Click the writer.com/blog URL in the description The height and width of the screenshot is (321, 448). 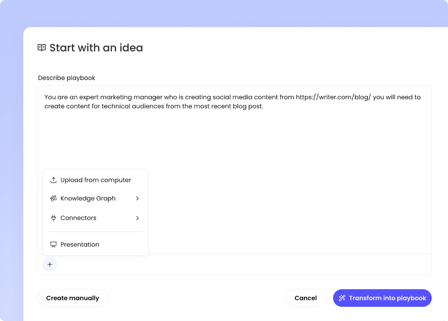[333, 97]
